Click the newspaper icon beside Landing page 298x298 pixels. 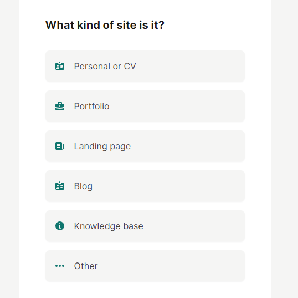coord(60,146)
